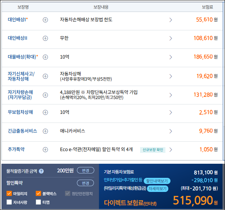Click the 대인배상II coverage name
The image size is (225, 210).
click(17, 38)
